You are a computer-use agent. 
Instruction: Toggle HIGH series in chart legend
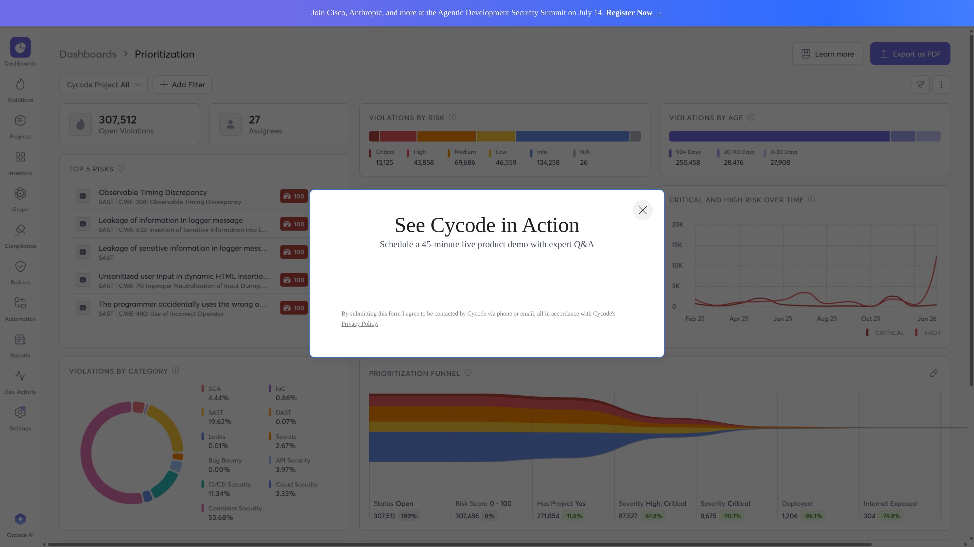point(928,333)
